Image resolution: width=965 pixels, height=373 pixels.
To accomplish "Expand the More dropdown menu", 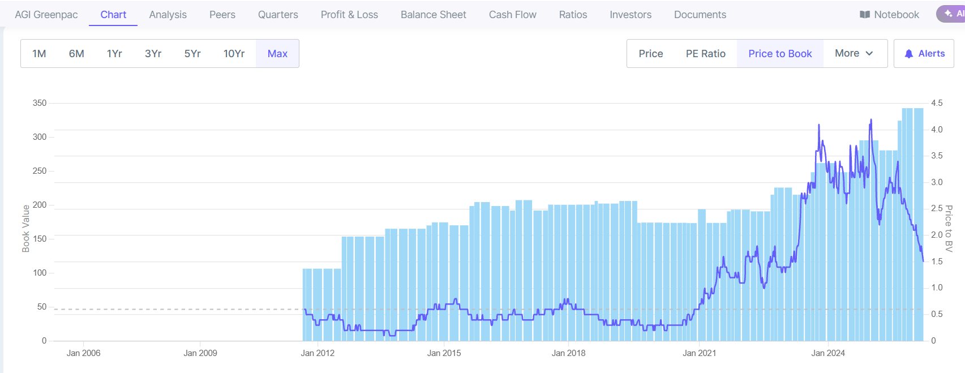I will pyautogui.click(x=854, y=53).
